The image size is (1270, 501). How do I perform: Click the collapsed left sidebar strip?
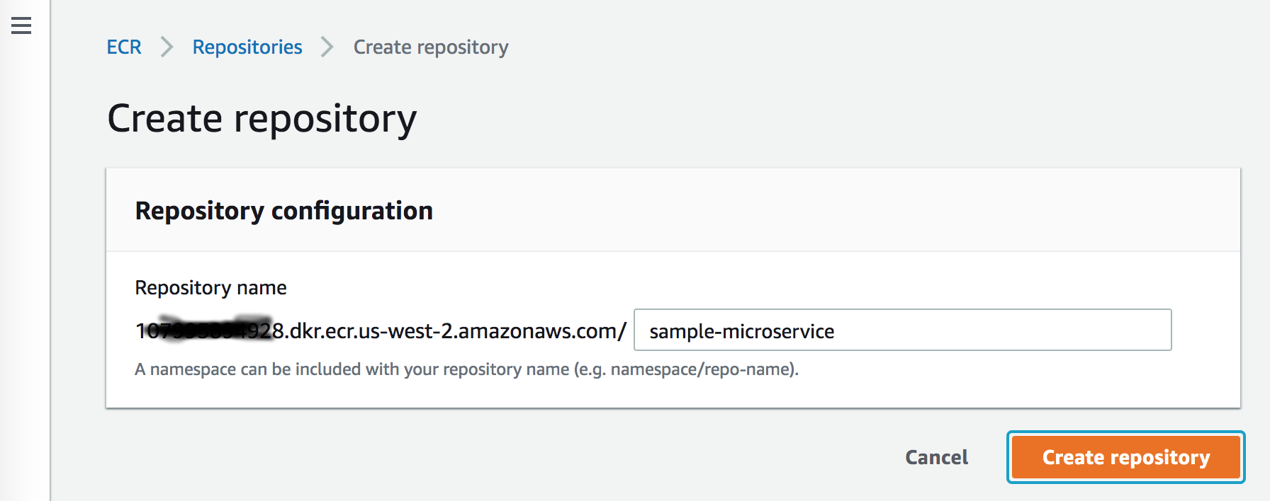pyautogui.click(x=25, y=283)
